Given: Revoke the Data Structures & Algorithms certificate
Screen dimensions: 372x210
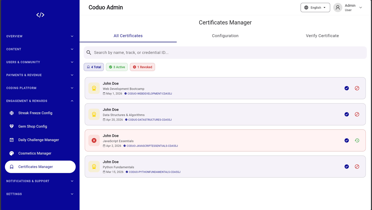Looking at the screenshot, I should (x=357, y=114).
